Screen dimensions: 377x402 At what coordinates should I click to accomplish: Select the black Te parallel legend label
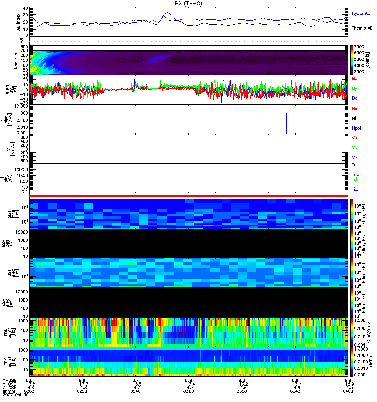pyautogui.click(x=355, y=165)
